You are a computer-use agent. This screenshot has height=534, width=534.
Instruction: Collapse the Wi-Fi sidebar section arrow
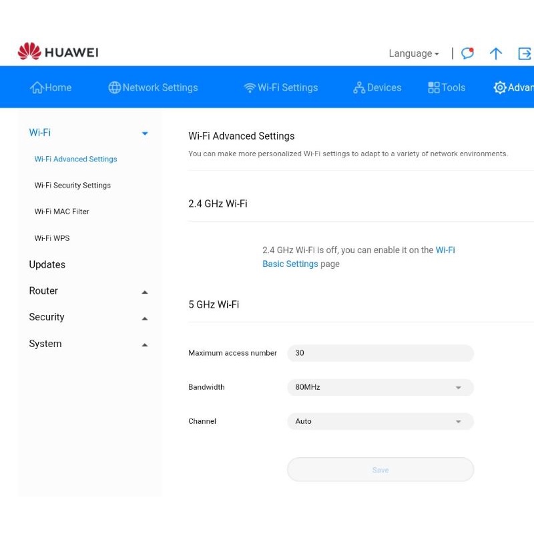[145, 133]
